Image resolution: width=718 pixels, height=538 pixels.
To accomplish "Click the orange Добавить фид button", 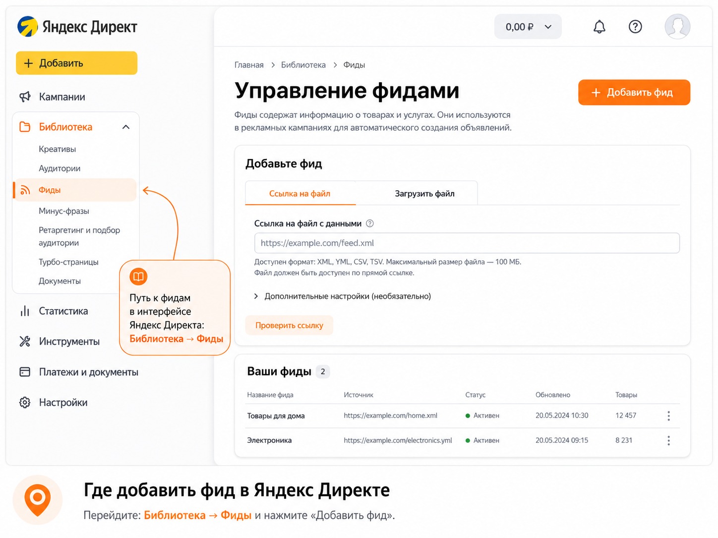I will click(634, 92).
